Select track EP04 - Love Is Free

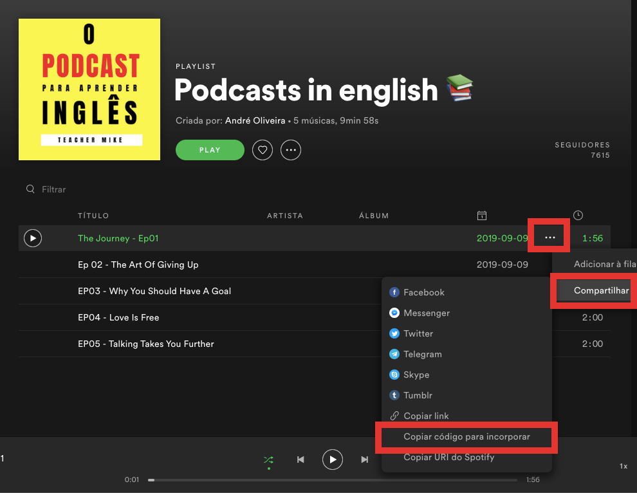click(x=118, y=317)
